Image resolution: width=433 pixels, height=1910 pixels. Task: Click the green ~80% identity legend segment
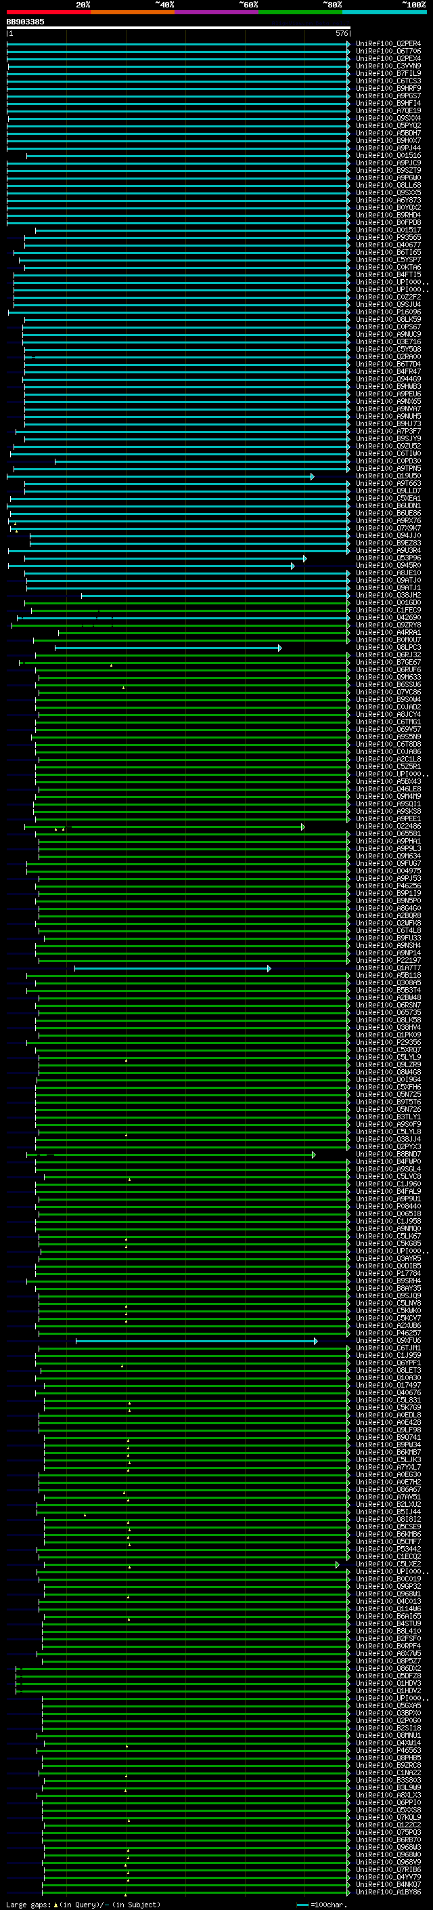(300, 12)
